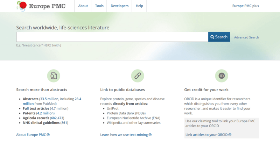Image resolution: width=280 pixels, height=144 pixels.
Task: Click the document search circle icon
Action: coord(54,76)
